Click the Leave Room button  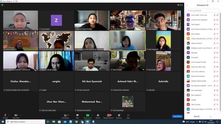tap(177, 116)
